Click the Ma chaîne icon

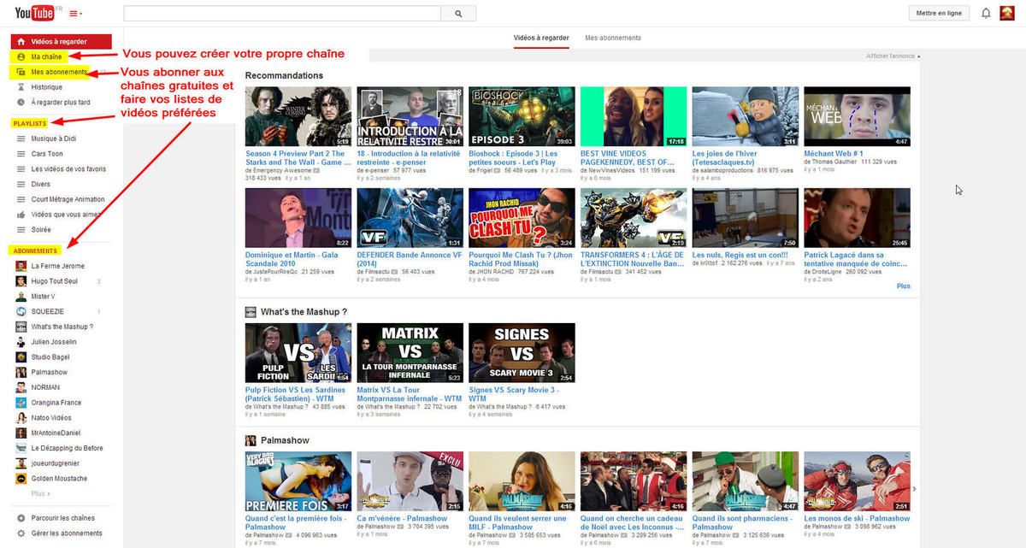21,56
